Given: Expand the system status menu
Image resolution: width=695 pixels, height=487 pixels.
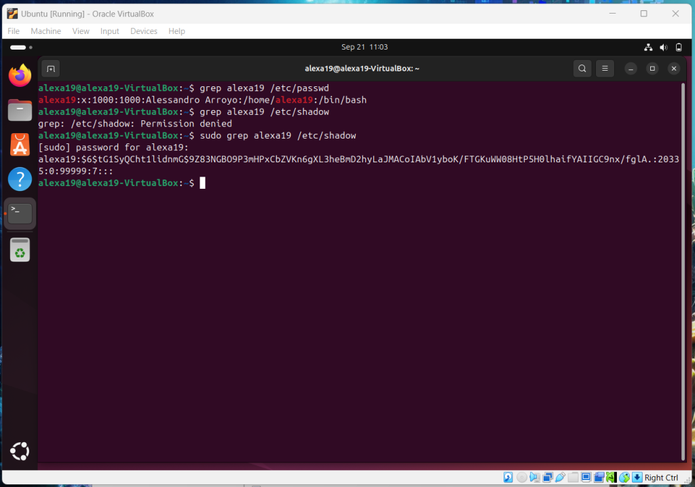Looking at the screenshot, I should [x=663, y=48].
